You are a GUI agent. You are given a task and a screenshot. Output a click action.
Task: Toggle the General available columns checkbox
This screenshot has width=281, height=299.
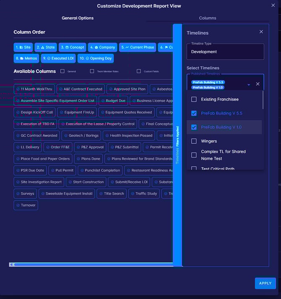coord(62,71)
